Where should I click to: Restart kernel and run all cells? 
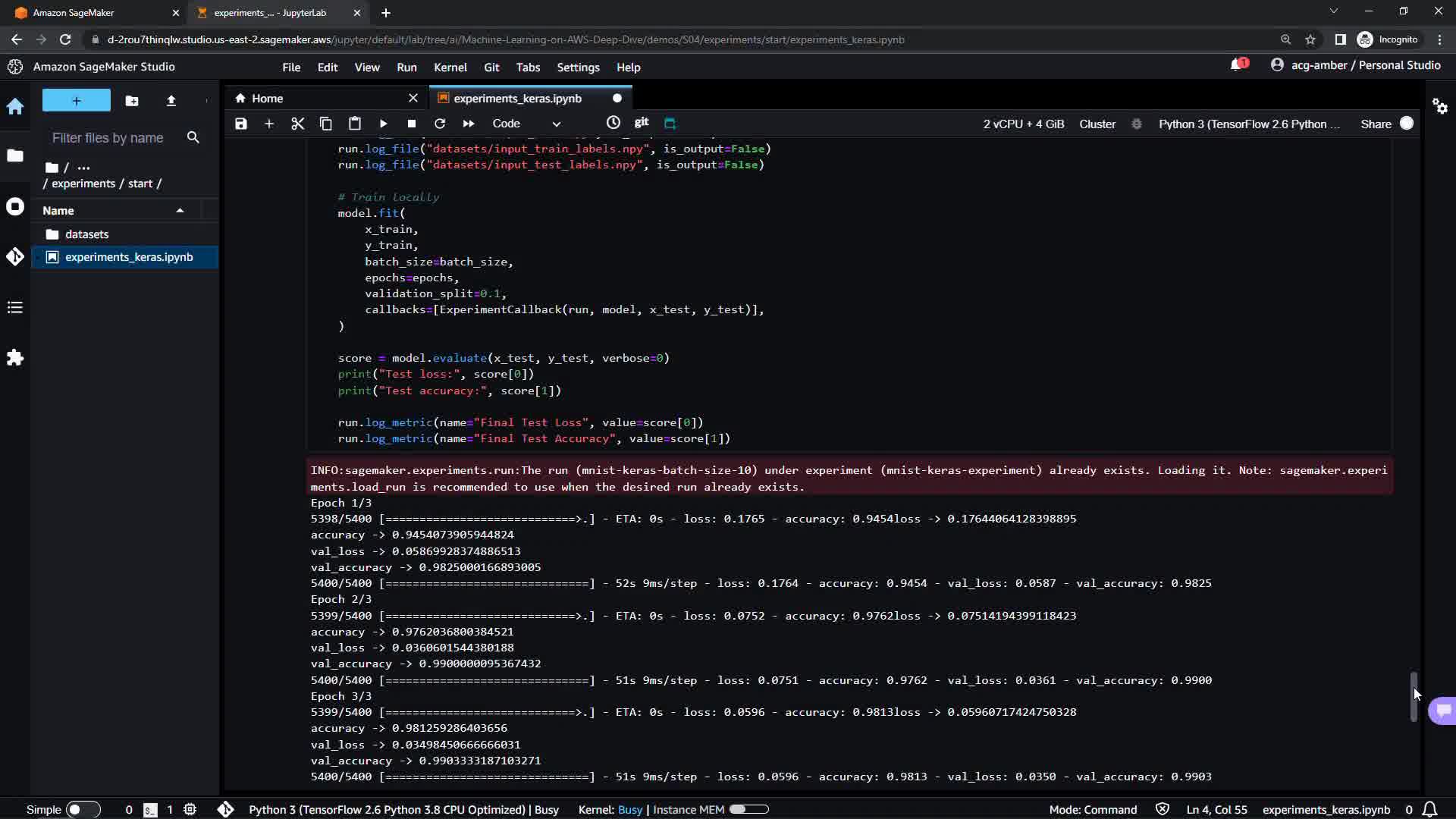pos(469,124)
